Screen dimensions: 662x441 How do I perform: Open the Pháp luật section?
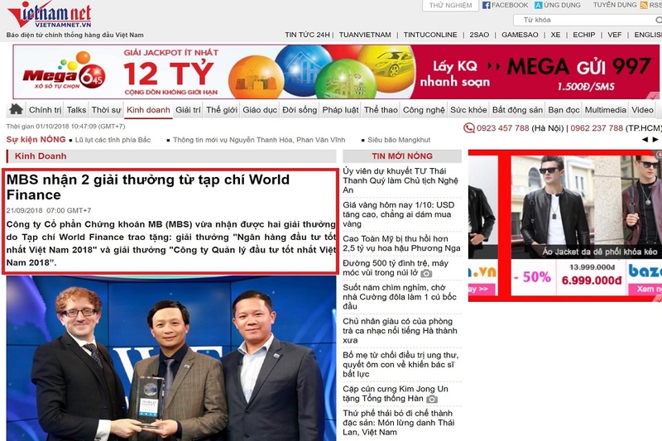point(340,110)
